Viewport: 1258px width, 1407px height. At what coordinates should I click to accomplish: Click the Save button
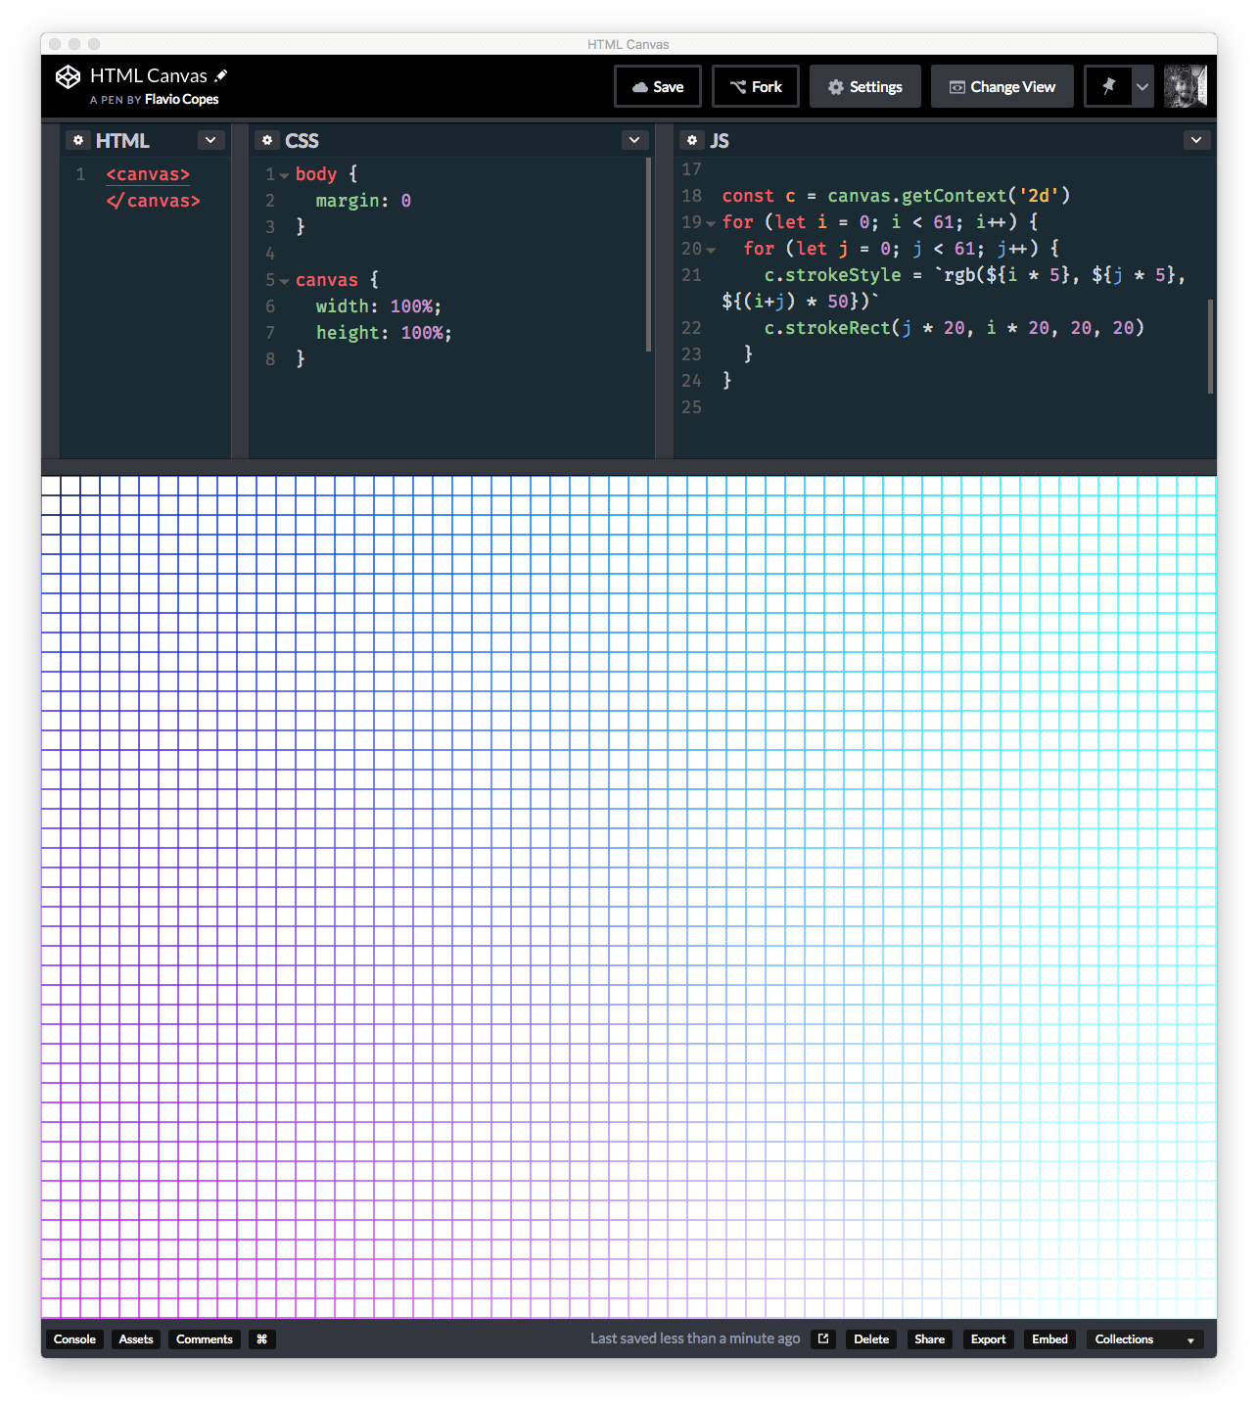click(657, 86)
